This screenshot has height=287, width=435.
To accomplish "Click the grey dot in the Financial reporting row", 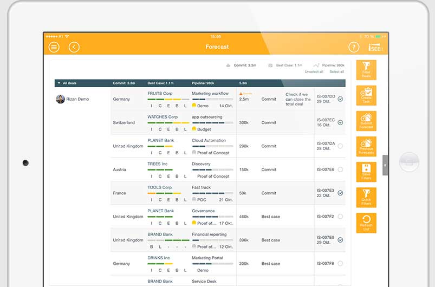I will coord(194,246).
